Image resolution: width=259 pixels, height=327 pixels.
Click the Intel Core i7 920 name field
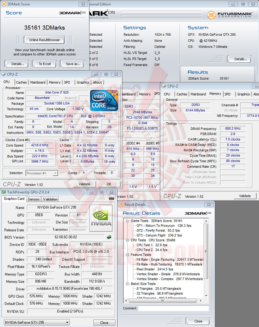[57, 92]
